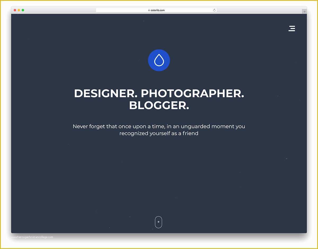Click the padlock icon in the address bar
This screenshot has height=249, width=318.
(x=149, y=10)
